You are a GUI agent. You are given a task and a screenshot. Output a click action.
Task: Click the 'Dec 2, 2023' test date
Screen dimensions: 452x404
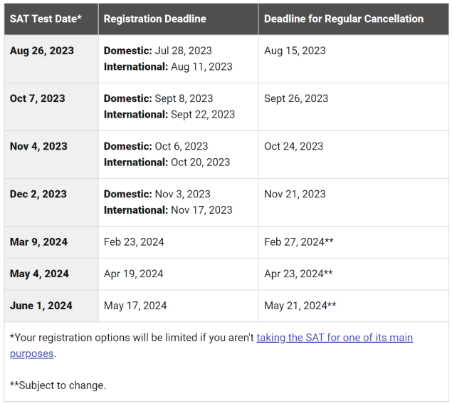(x=38, y=194)
